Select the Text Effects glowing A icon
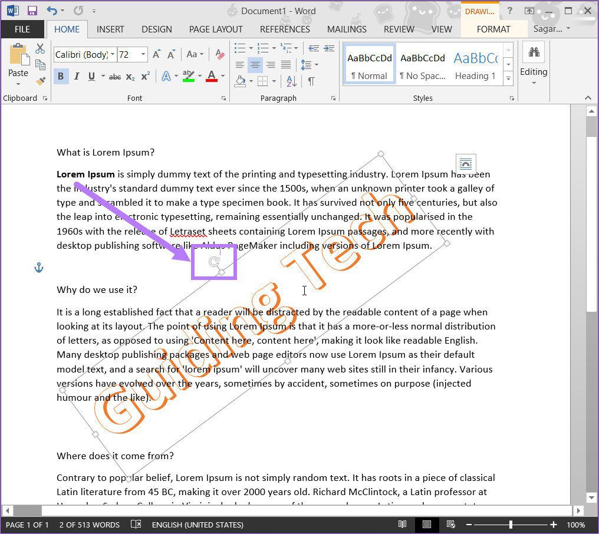Screen dimensions: 599x534 pyautogui.click(x=166, y=76)
